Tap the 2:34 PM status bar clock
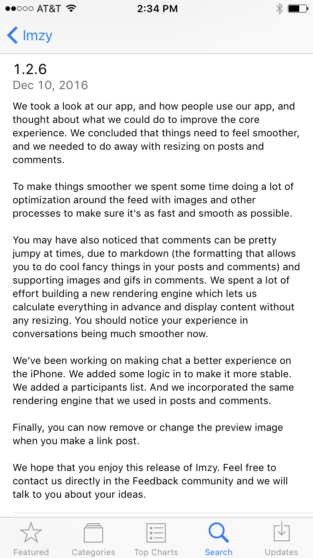 (157, 9)
